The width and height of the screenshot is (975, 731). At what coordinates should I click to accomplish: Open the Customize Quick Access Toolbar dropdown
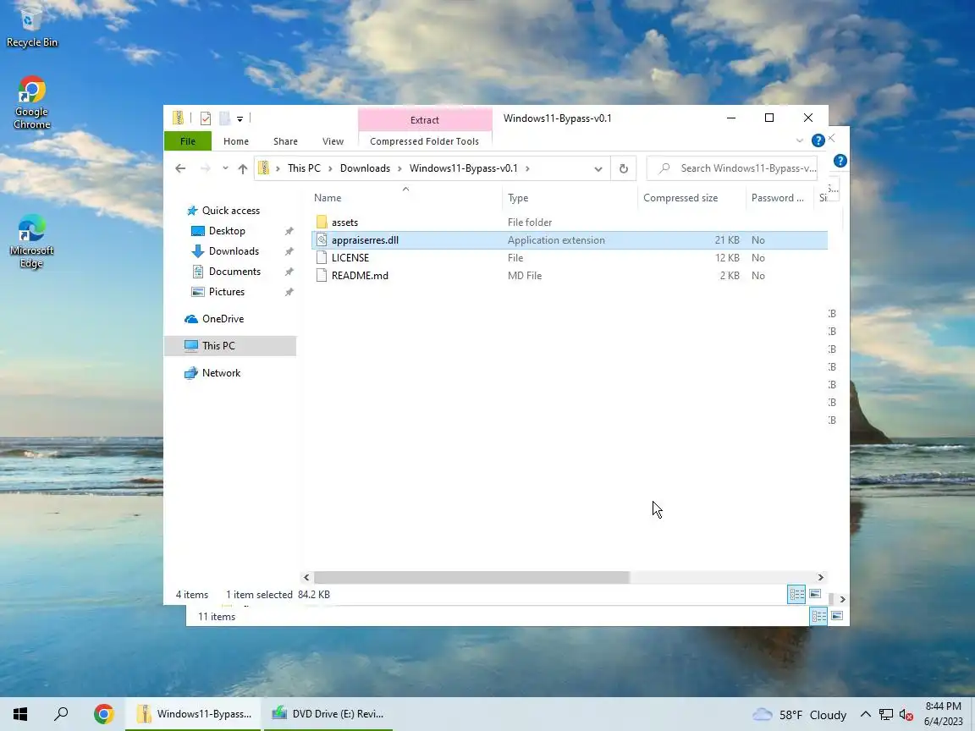coord(240,118)
